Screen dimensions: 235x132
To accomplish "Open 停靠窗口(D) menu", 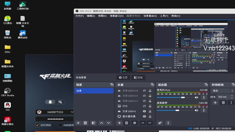I will click(x=117, y=16).
